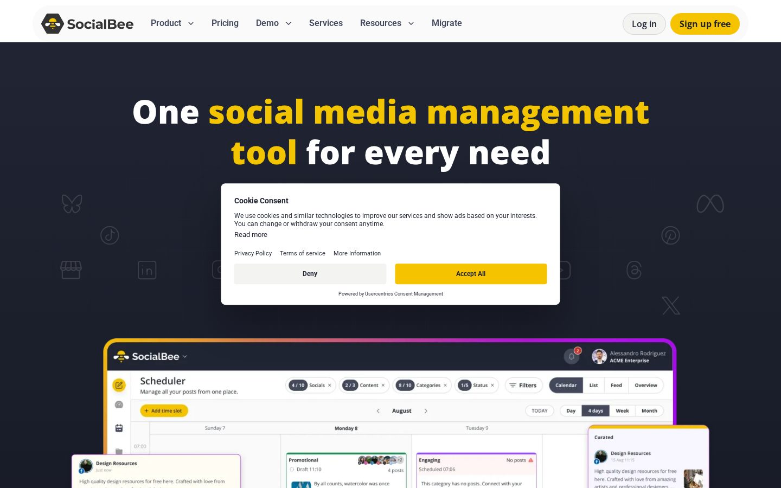
Task: Click the Threads background icon
Action: [x=634, y=270]
